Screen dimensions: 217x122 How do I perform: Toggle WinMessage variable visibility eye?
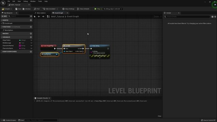(32, 43)
